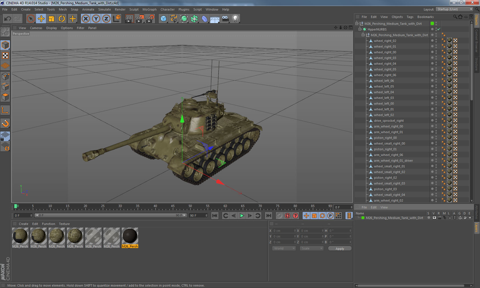Open the material manager Texture menu
Image resolution: width=480 pixels, height=288 pixels.
point(64,224)
